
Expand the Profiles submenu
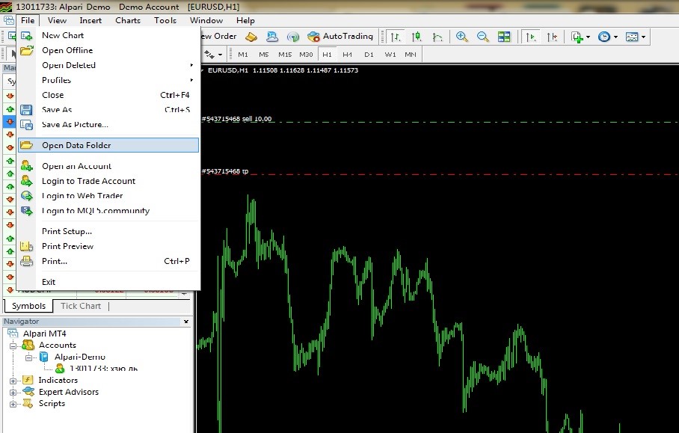108,80
